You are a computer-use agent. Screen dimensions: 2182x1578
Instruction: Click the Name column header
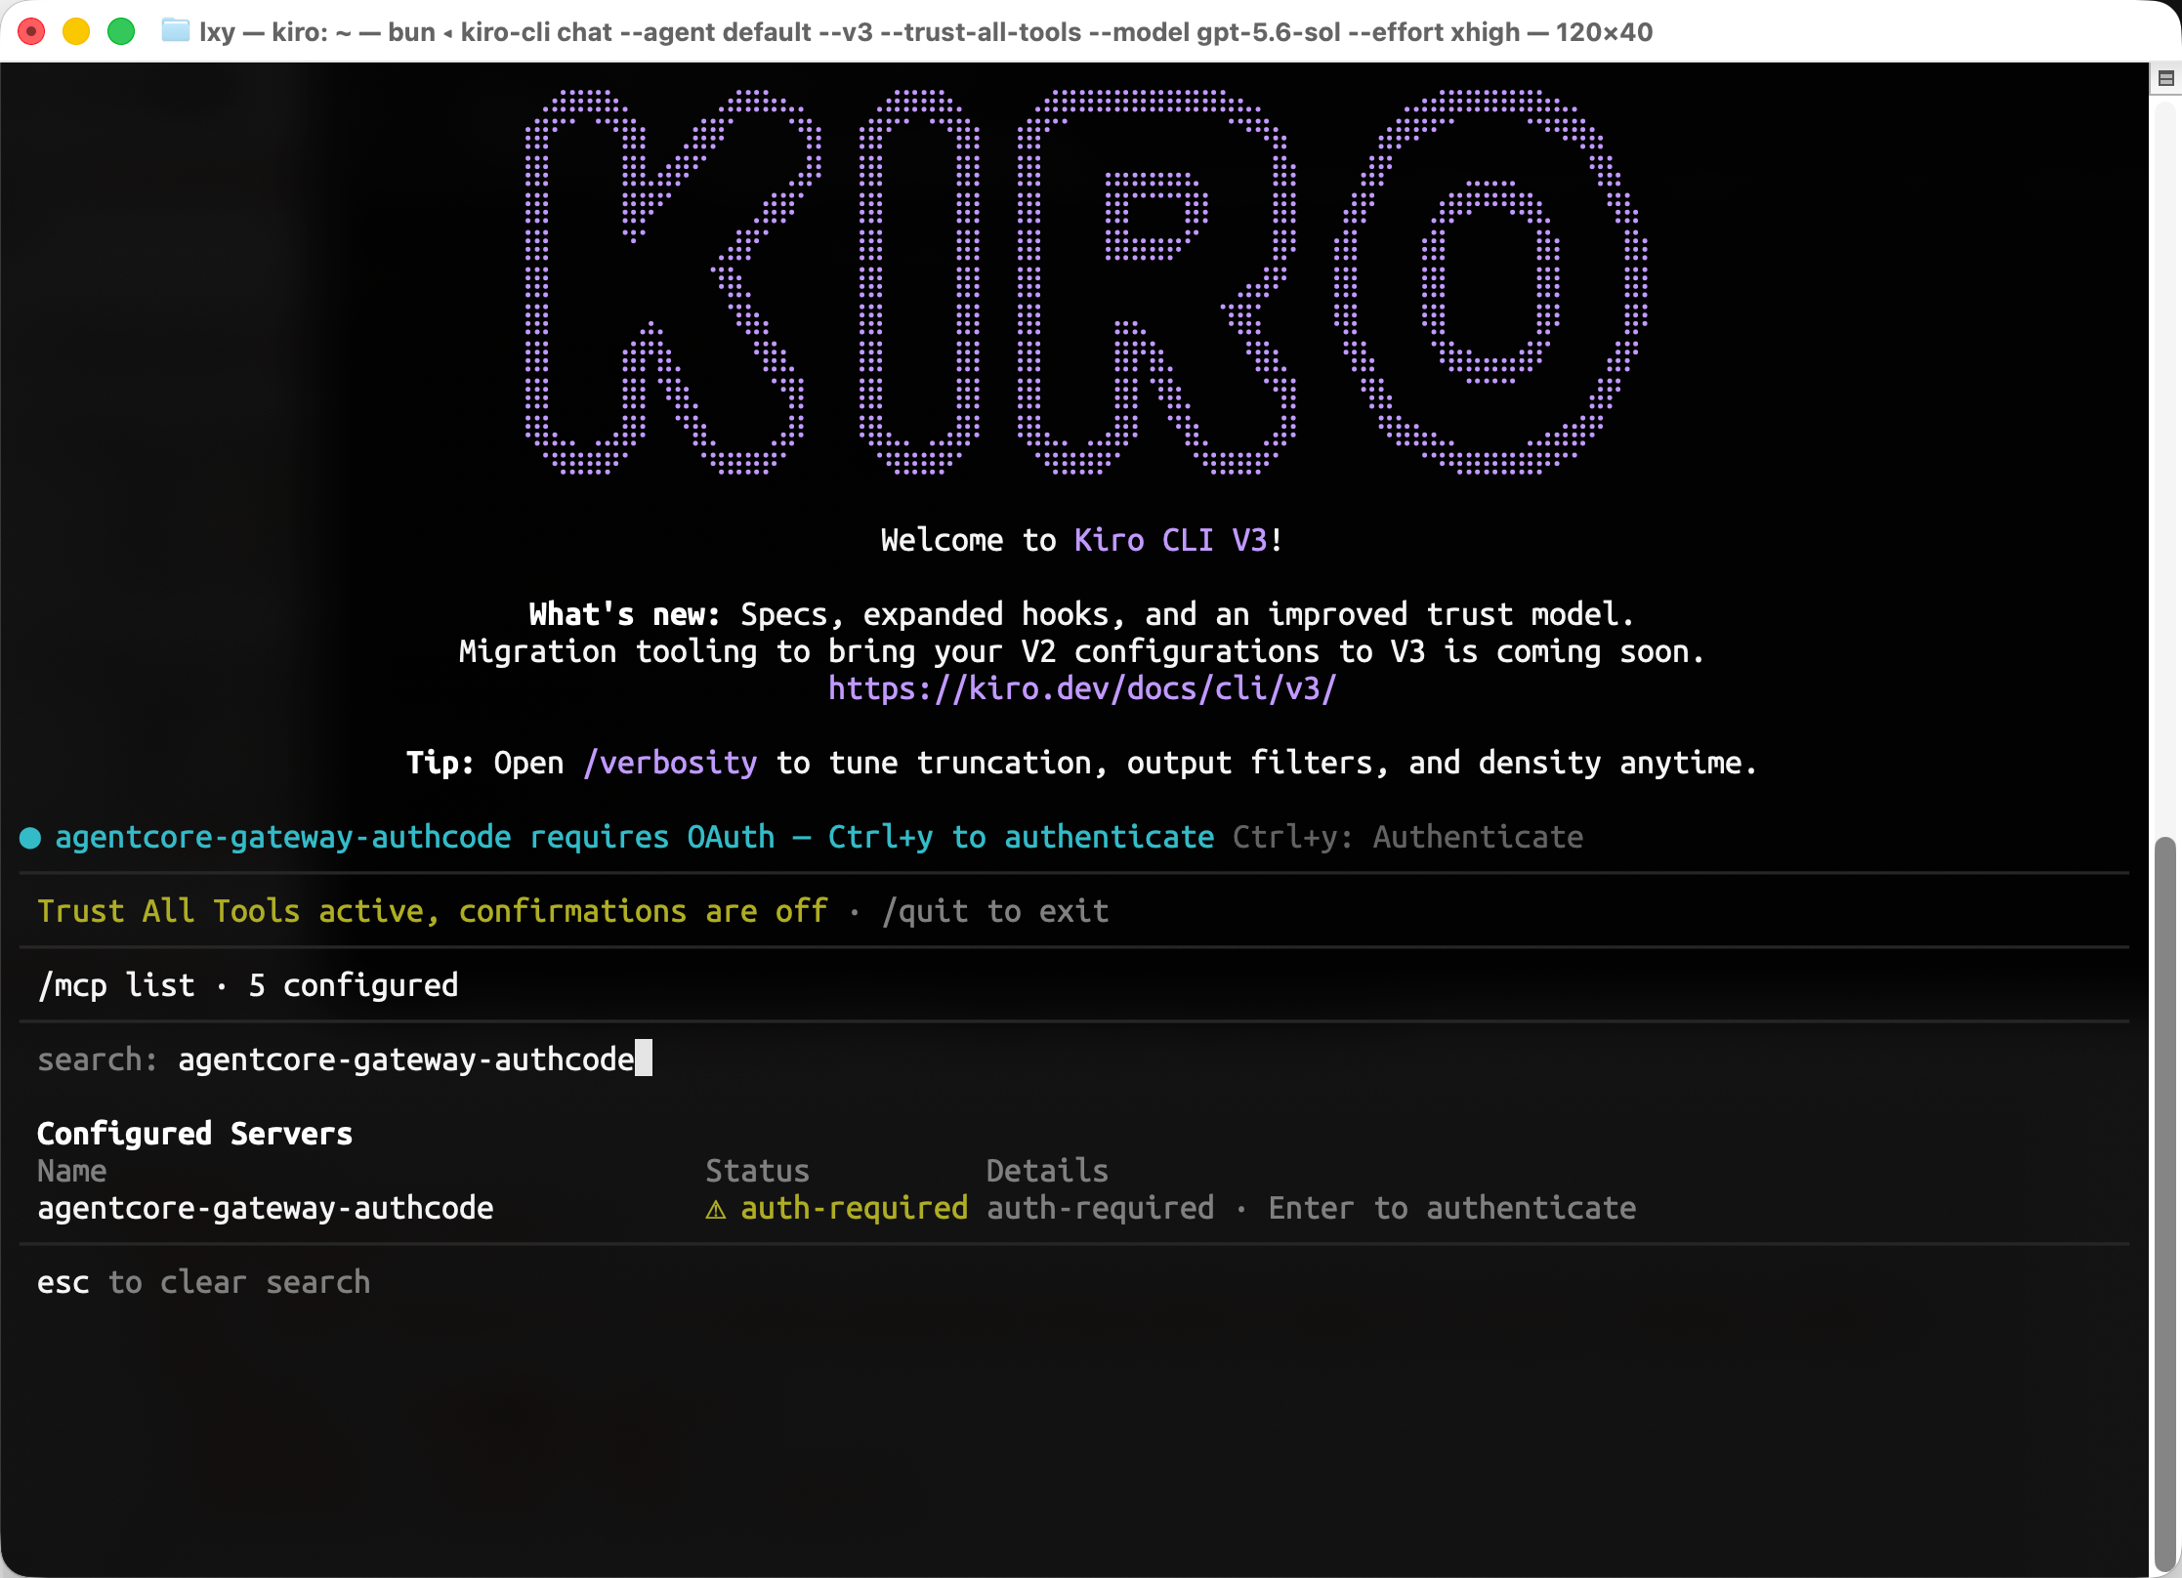(x=72, y=1171)
